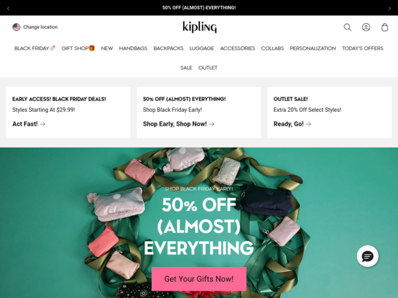
Task: Click the Kipling logo
Action: (200, 27)
